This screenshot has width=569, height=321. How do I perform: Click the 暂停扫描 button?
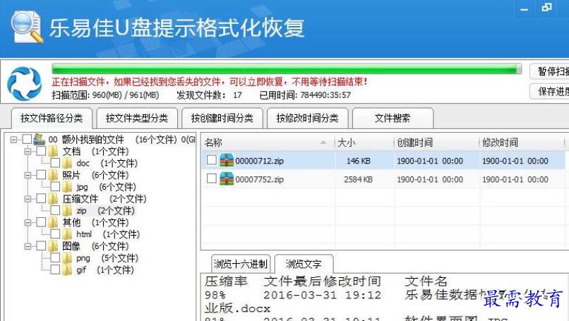point(549,71)
